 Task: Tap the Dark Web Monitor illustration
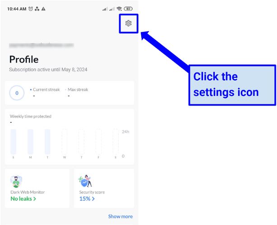(16, 181)
